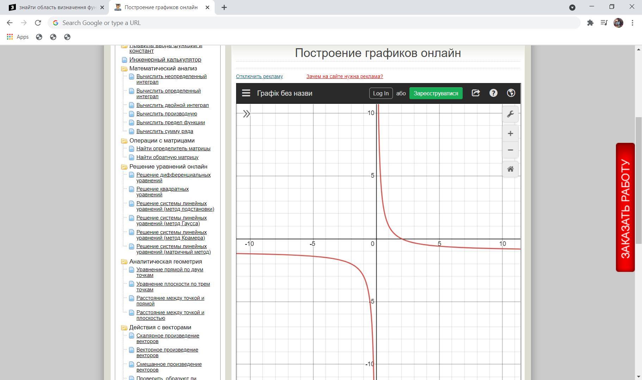Open Инженерный калькулятор link
The height and width of the screenshot is (380, 642).
point(165,60)
